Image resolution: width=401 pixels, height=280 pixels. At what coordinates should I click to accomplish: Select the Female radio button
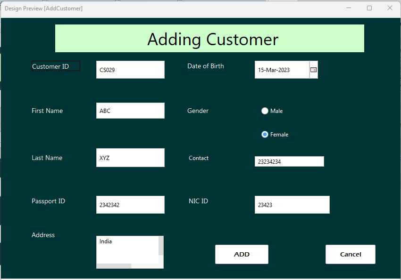pos(265,134)
